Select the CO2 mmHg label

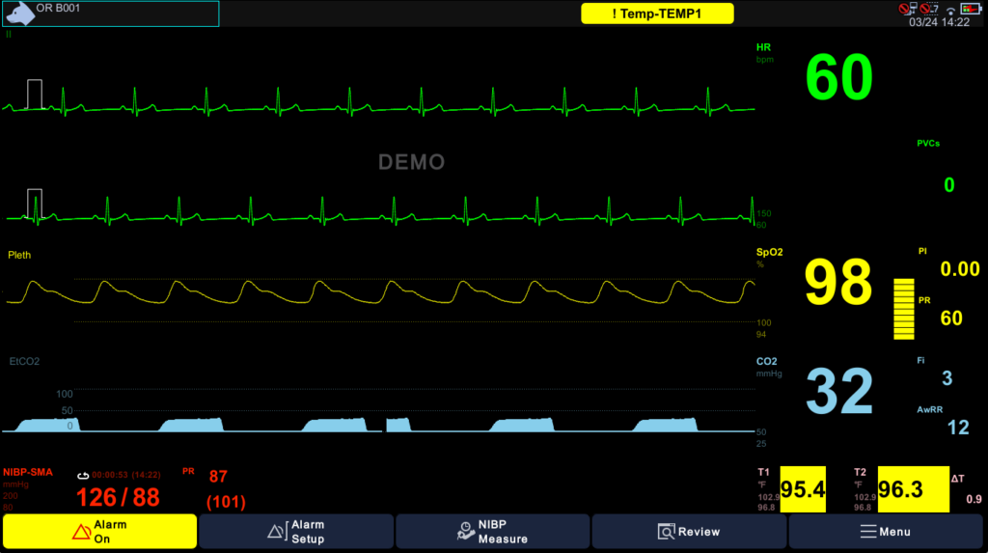pyautogui.click(x=769, y=367)
